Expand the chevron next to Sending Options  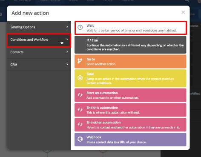[x=67, y=27]
